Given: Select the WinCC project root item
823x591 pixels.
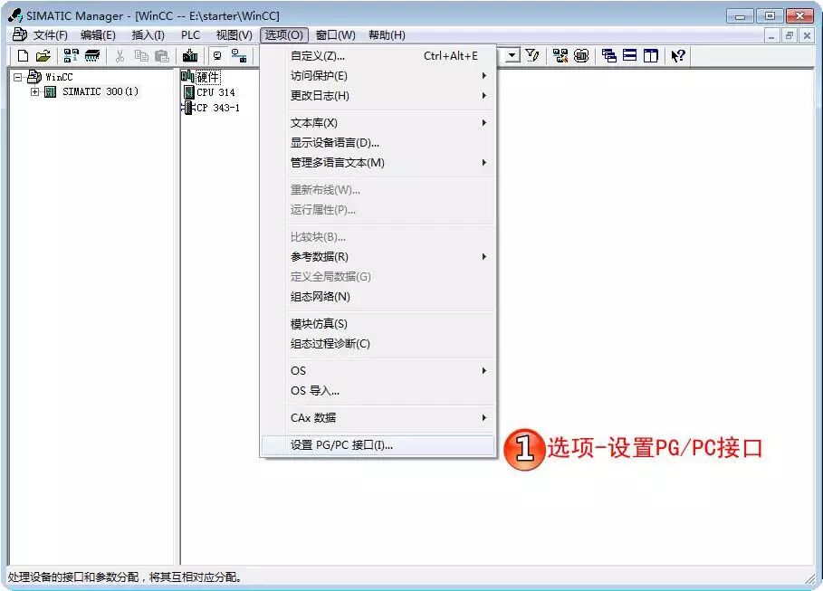Looking at the screenshot, I should click(59, 77).
